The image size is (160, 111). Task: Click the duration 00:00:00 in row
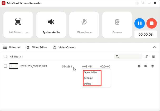(x=105, y=66)
